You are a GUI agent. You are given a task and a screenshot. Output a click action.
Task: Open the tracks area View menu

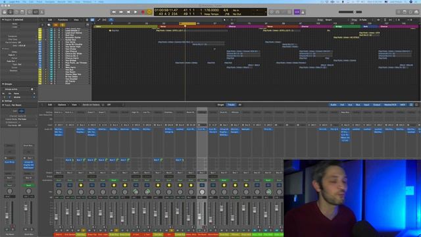[x=76, y=20]
